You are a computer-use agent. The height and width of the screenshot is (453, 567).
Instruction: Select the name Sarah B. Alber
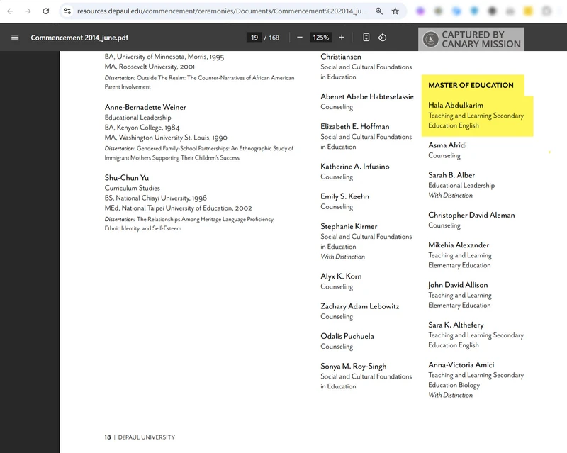click(451, 175)
